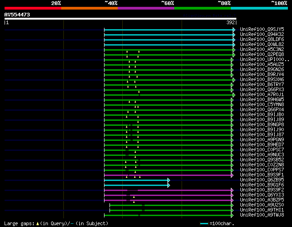292x227 pixels.
Task: Click the UniRef100_A5AUZ5 label
Action: 262,64
